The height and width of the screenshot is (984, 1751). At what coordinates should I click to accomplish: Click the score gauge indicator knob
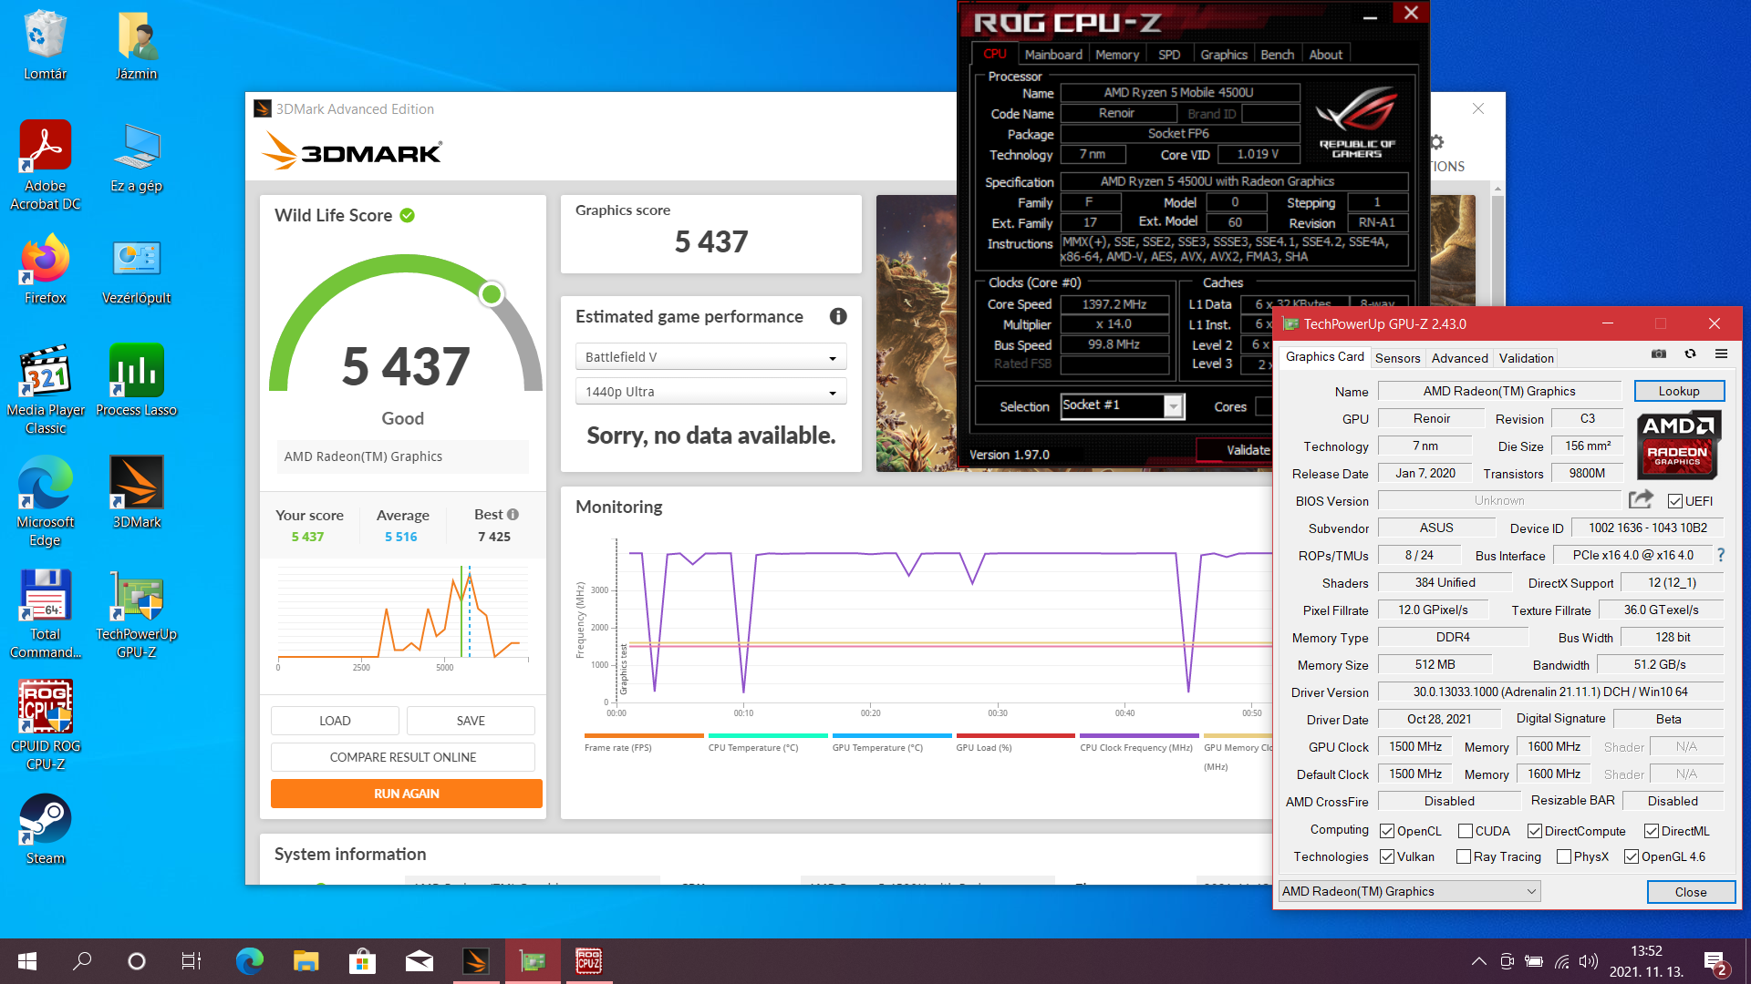point(492,293)
